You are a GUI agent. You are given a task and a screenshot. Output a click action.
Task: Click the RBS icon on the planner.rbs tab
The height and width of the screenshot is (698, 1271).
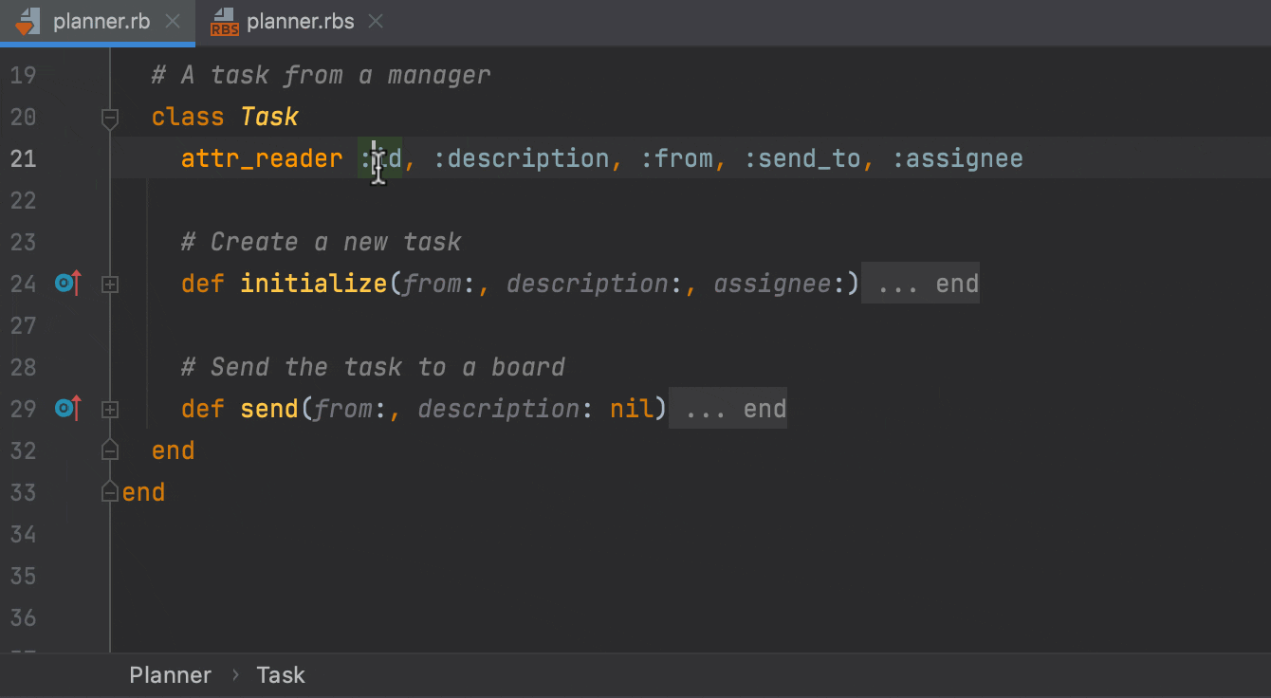(225, 21)
